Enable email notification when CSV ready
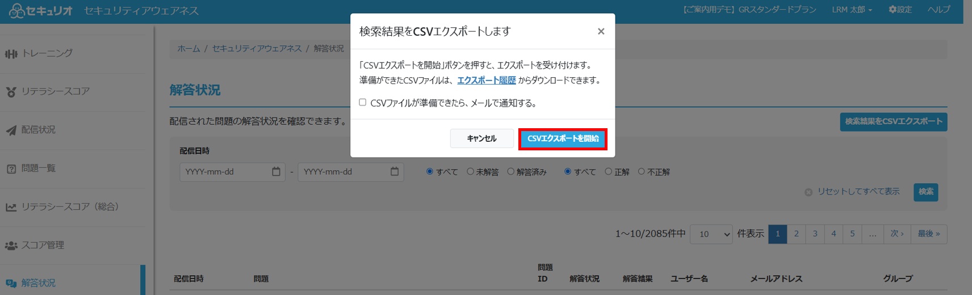 coord(362,102)
